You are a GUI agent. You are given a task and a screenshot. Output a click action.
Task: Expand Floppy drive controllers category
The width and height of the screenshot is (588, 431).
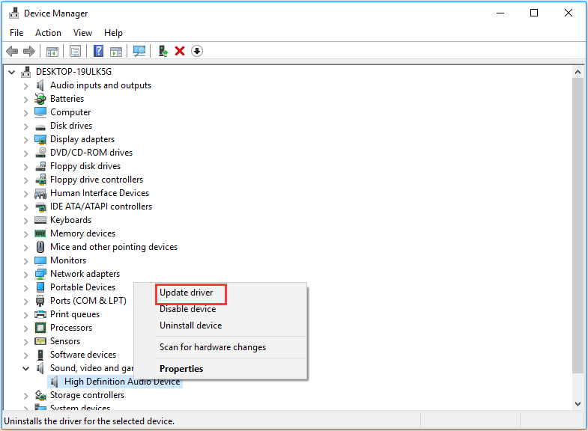[25, 180]
